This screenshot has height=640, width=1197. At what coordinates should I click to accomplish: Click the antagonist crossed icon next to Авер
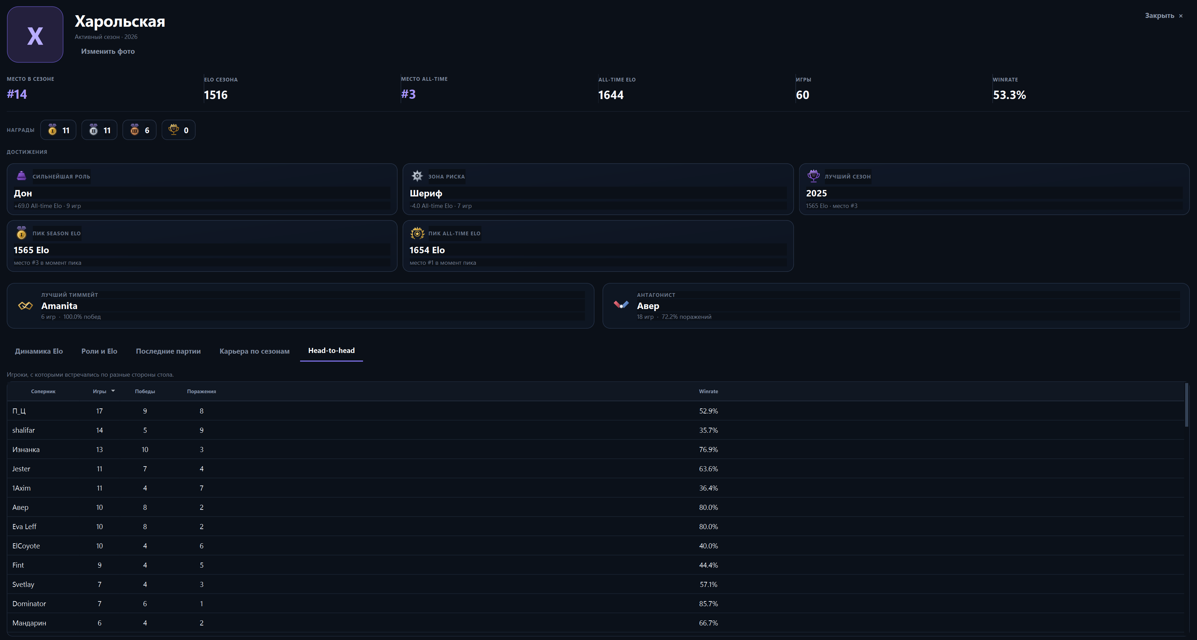[621, 305]
